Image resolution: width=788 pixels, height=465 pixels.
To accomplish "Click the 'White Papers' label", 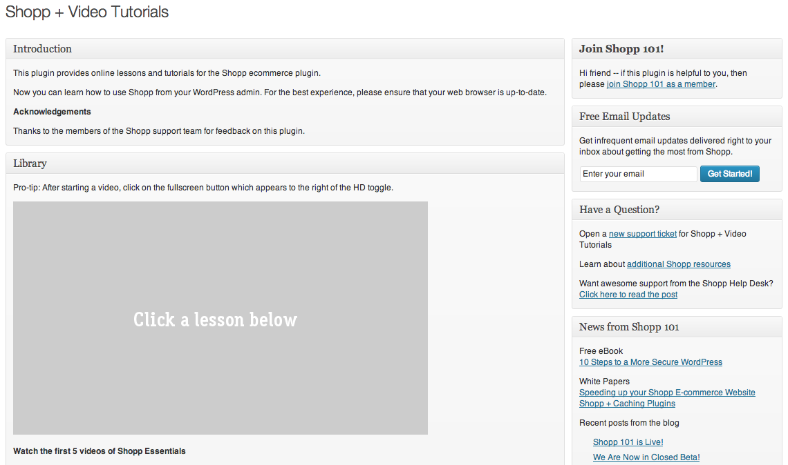I will [x=604, y=382].
